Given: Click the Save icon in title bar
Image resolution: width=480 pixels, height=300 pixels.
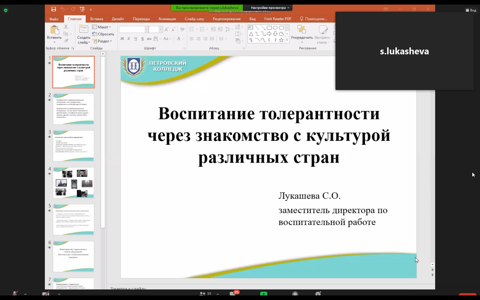Looking at the screenshot, I should pyautogui.click(x=53, y=9).
